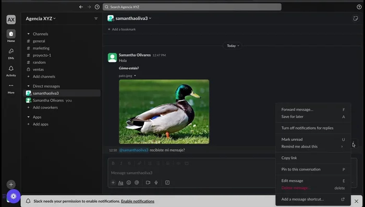Expand Remind me about this submenu
365x207 pixels.
tap(313, 147)
